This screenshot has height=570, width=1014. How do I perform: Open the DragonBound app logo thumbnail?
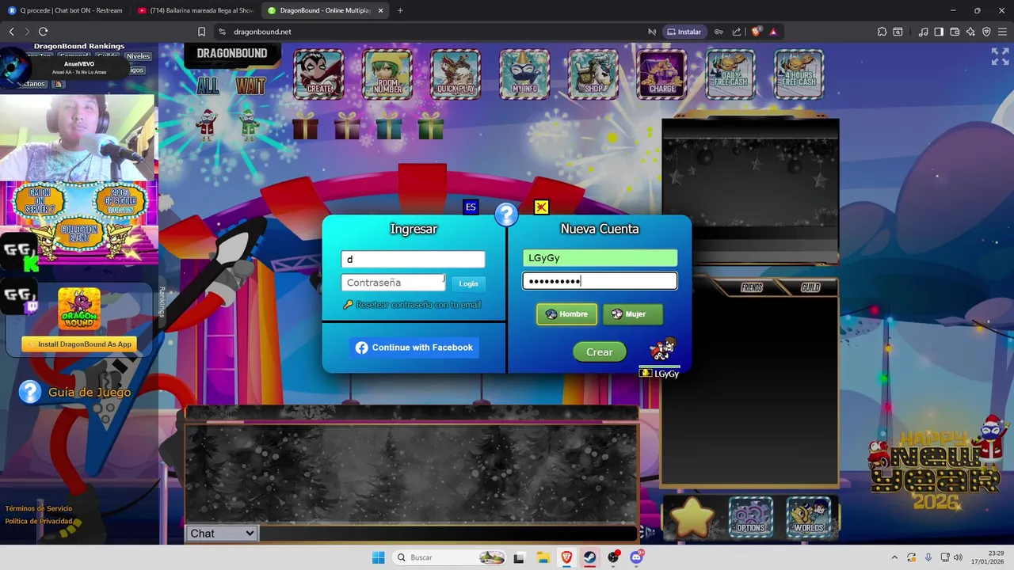click(x=78, y=309)
